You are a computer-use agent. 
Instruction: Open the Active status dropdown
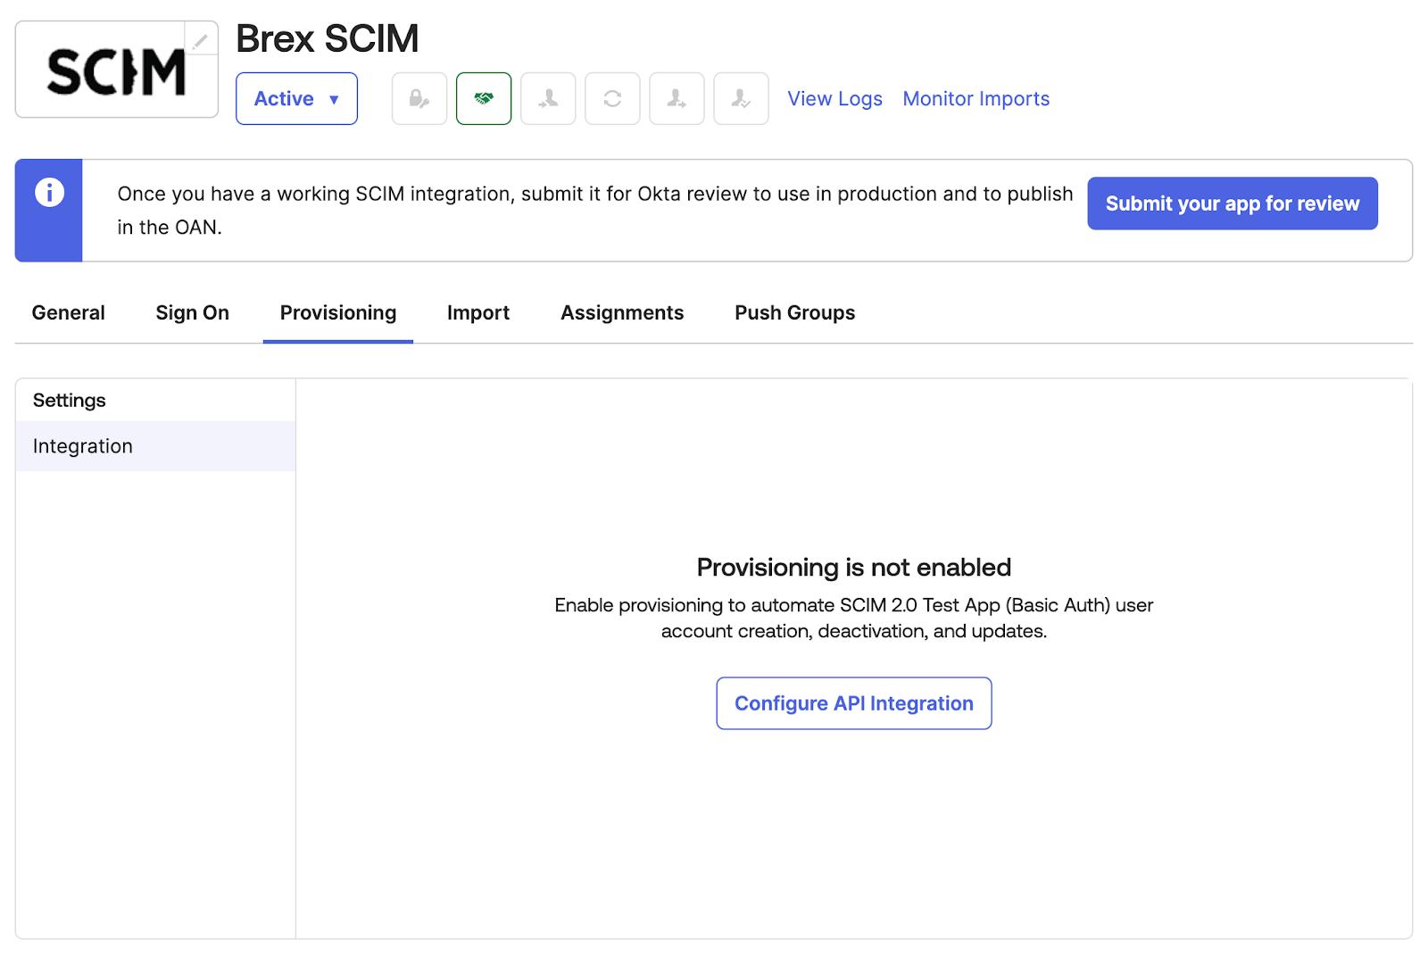[296, 99]
